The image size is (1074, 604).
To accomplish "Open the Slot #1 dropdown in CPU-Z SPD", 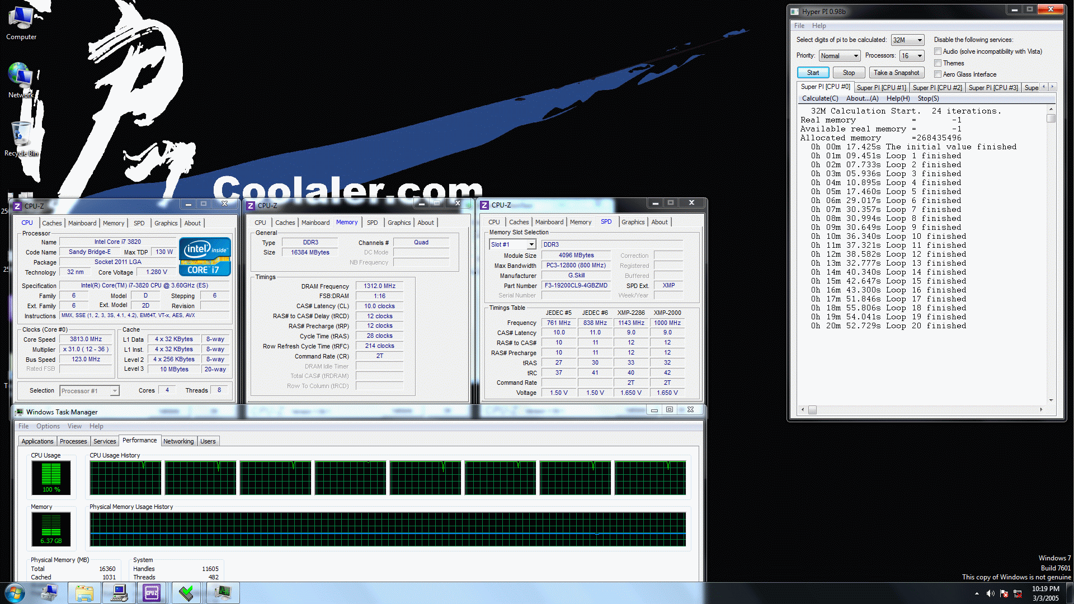I will pyautogui.click(x=513, y=244).
